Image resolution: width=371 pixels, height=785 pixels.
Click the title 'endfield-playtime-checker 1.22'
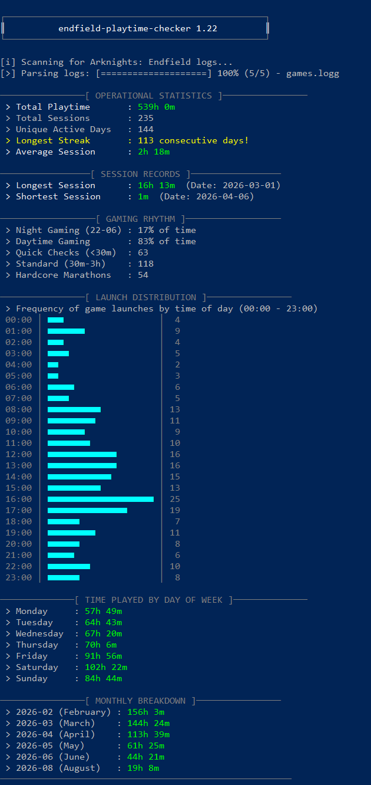click(x=138, y=28)
